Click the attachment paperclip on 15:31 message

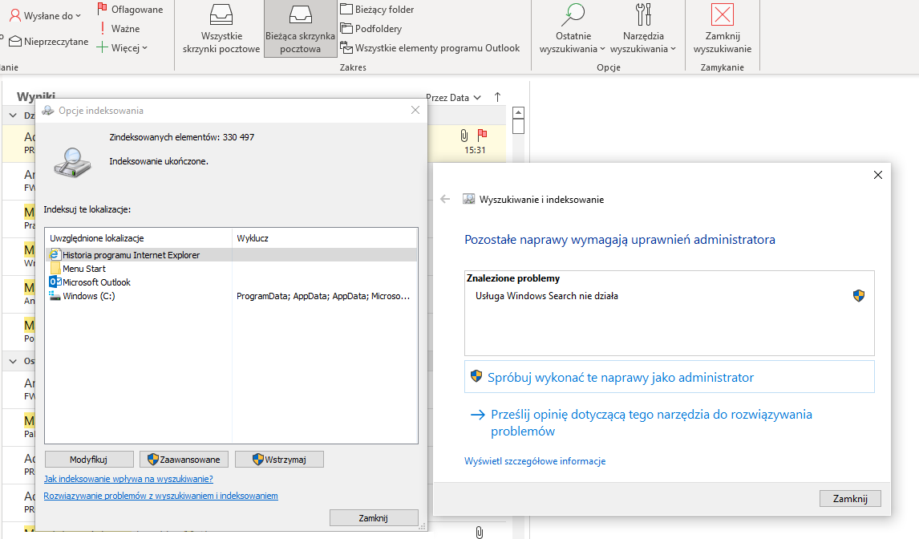[464, 136]
